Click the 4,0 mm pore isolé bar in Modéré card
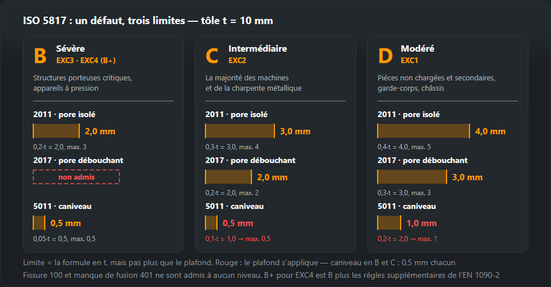Screen dimensions: 551x287 click(x=424, y=131)
